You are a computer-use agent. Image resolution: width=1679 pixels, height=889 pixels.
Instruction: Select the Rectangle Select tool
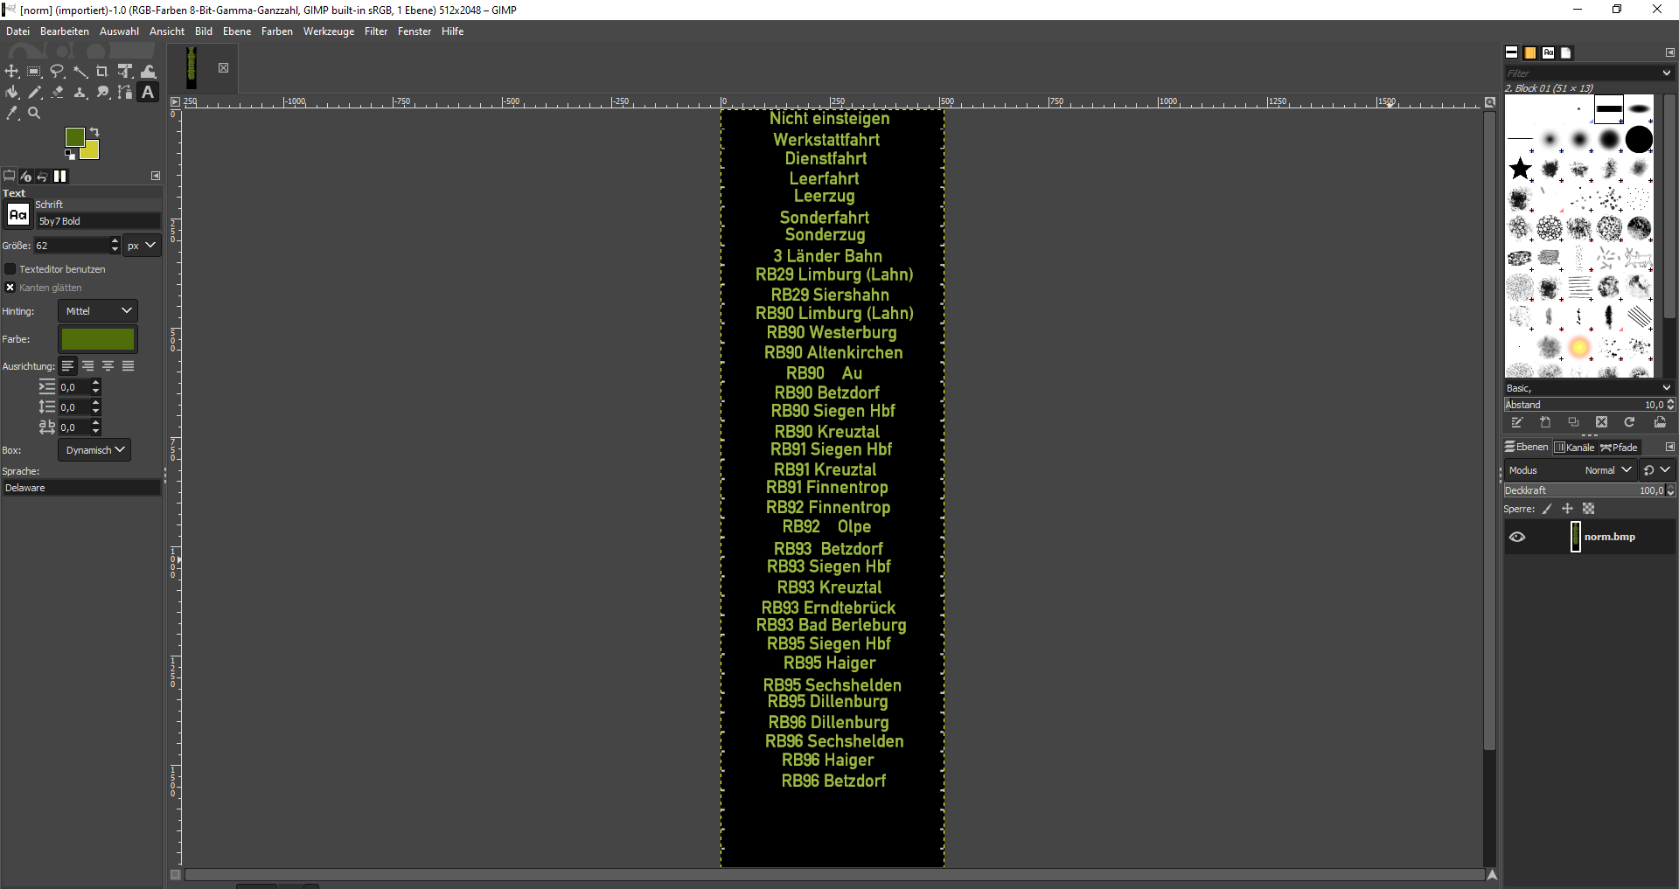[x=35, y=72]
